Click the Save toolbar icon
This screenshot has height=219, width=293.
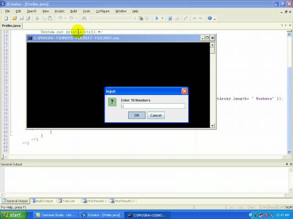click(22, 18)
